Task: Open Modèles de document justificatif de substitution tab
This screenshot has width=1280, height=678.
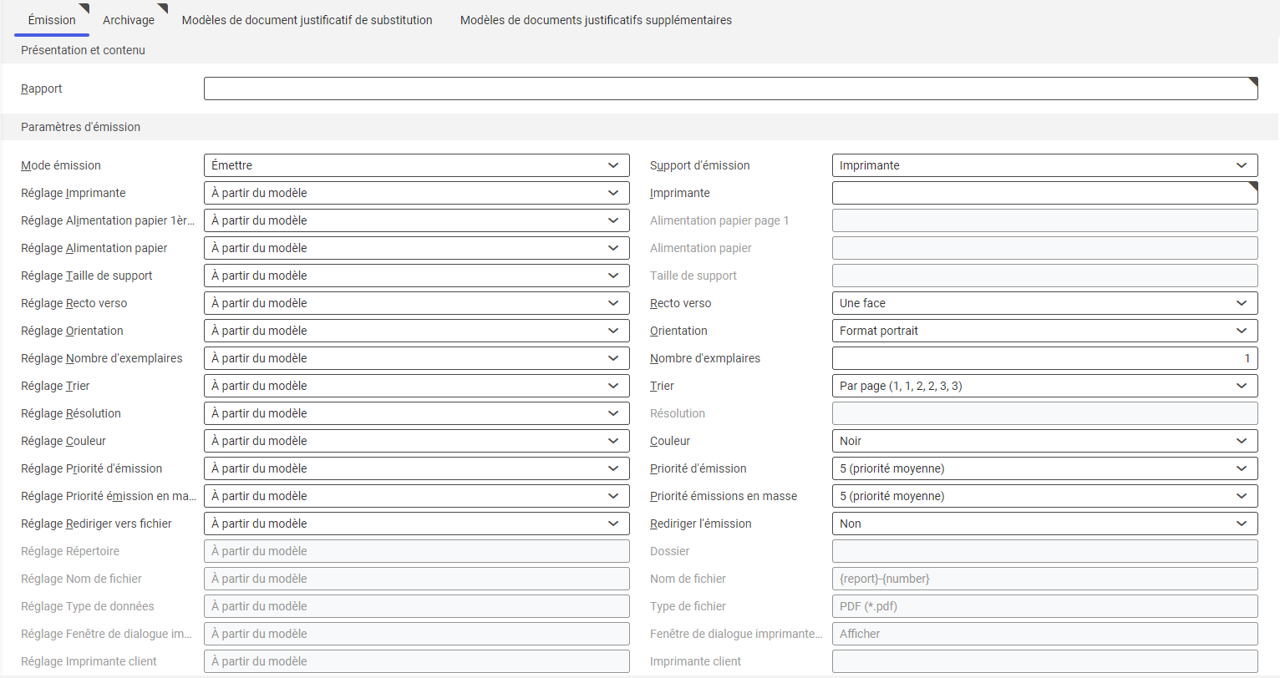Action: coord(307,20)
